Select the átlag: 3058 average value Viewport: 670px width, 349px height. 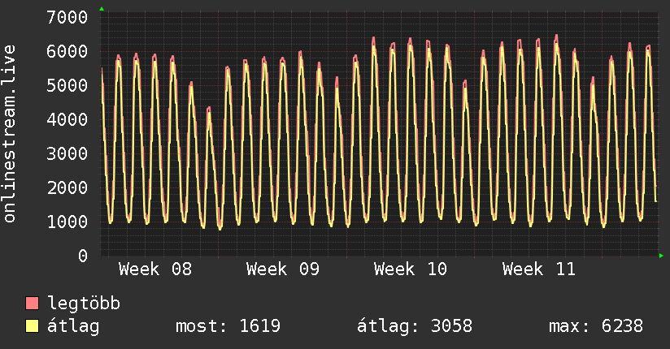[415, 326]
